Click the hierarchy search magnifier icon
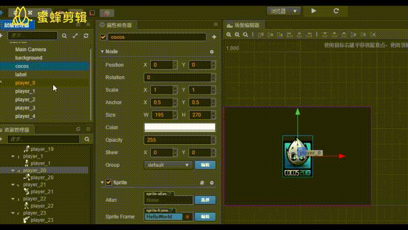Screen dimensions: 408x230 [x=64, y=35]
